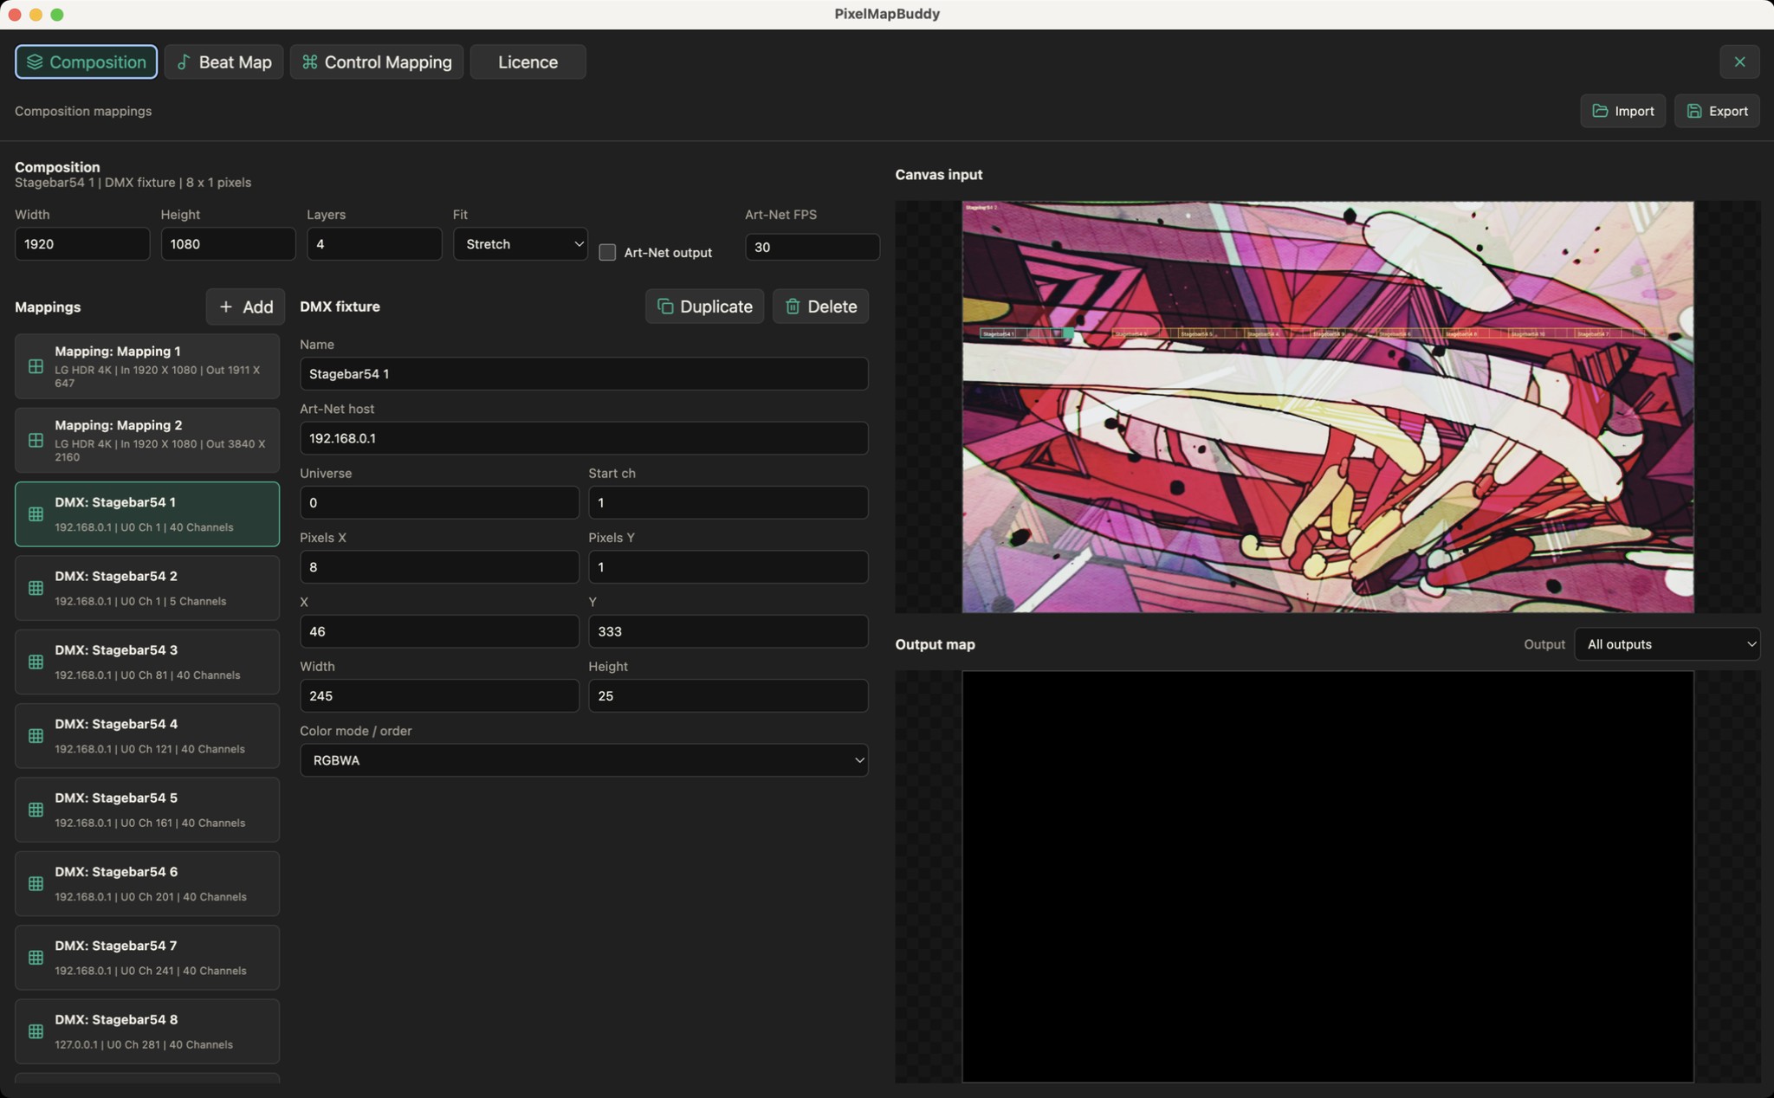Delete the selected DMX fixture
The height and width of the screenshot is (1098, 1774).
[820, 307]
